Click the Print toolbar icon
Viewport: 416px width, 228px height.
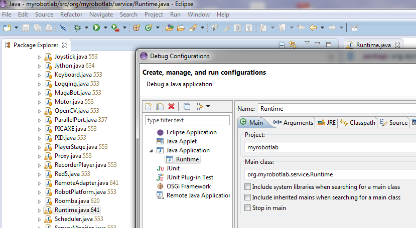(x=49, y=28)
